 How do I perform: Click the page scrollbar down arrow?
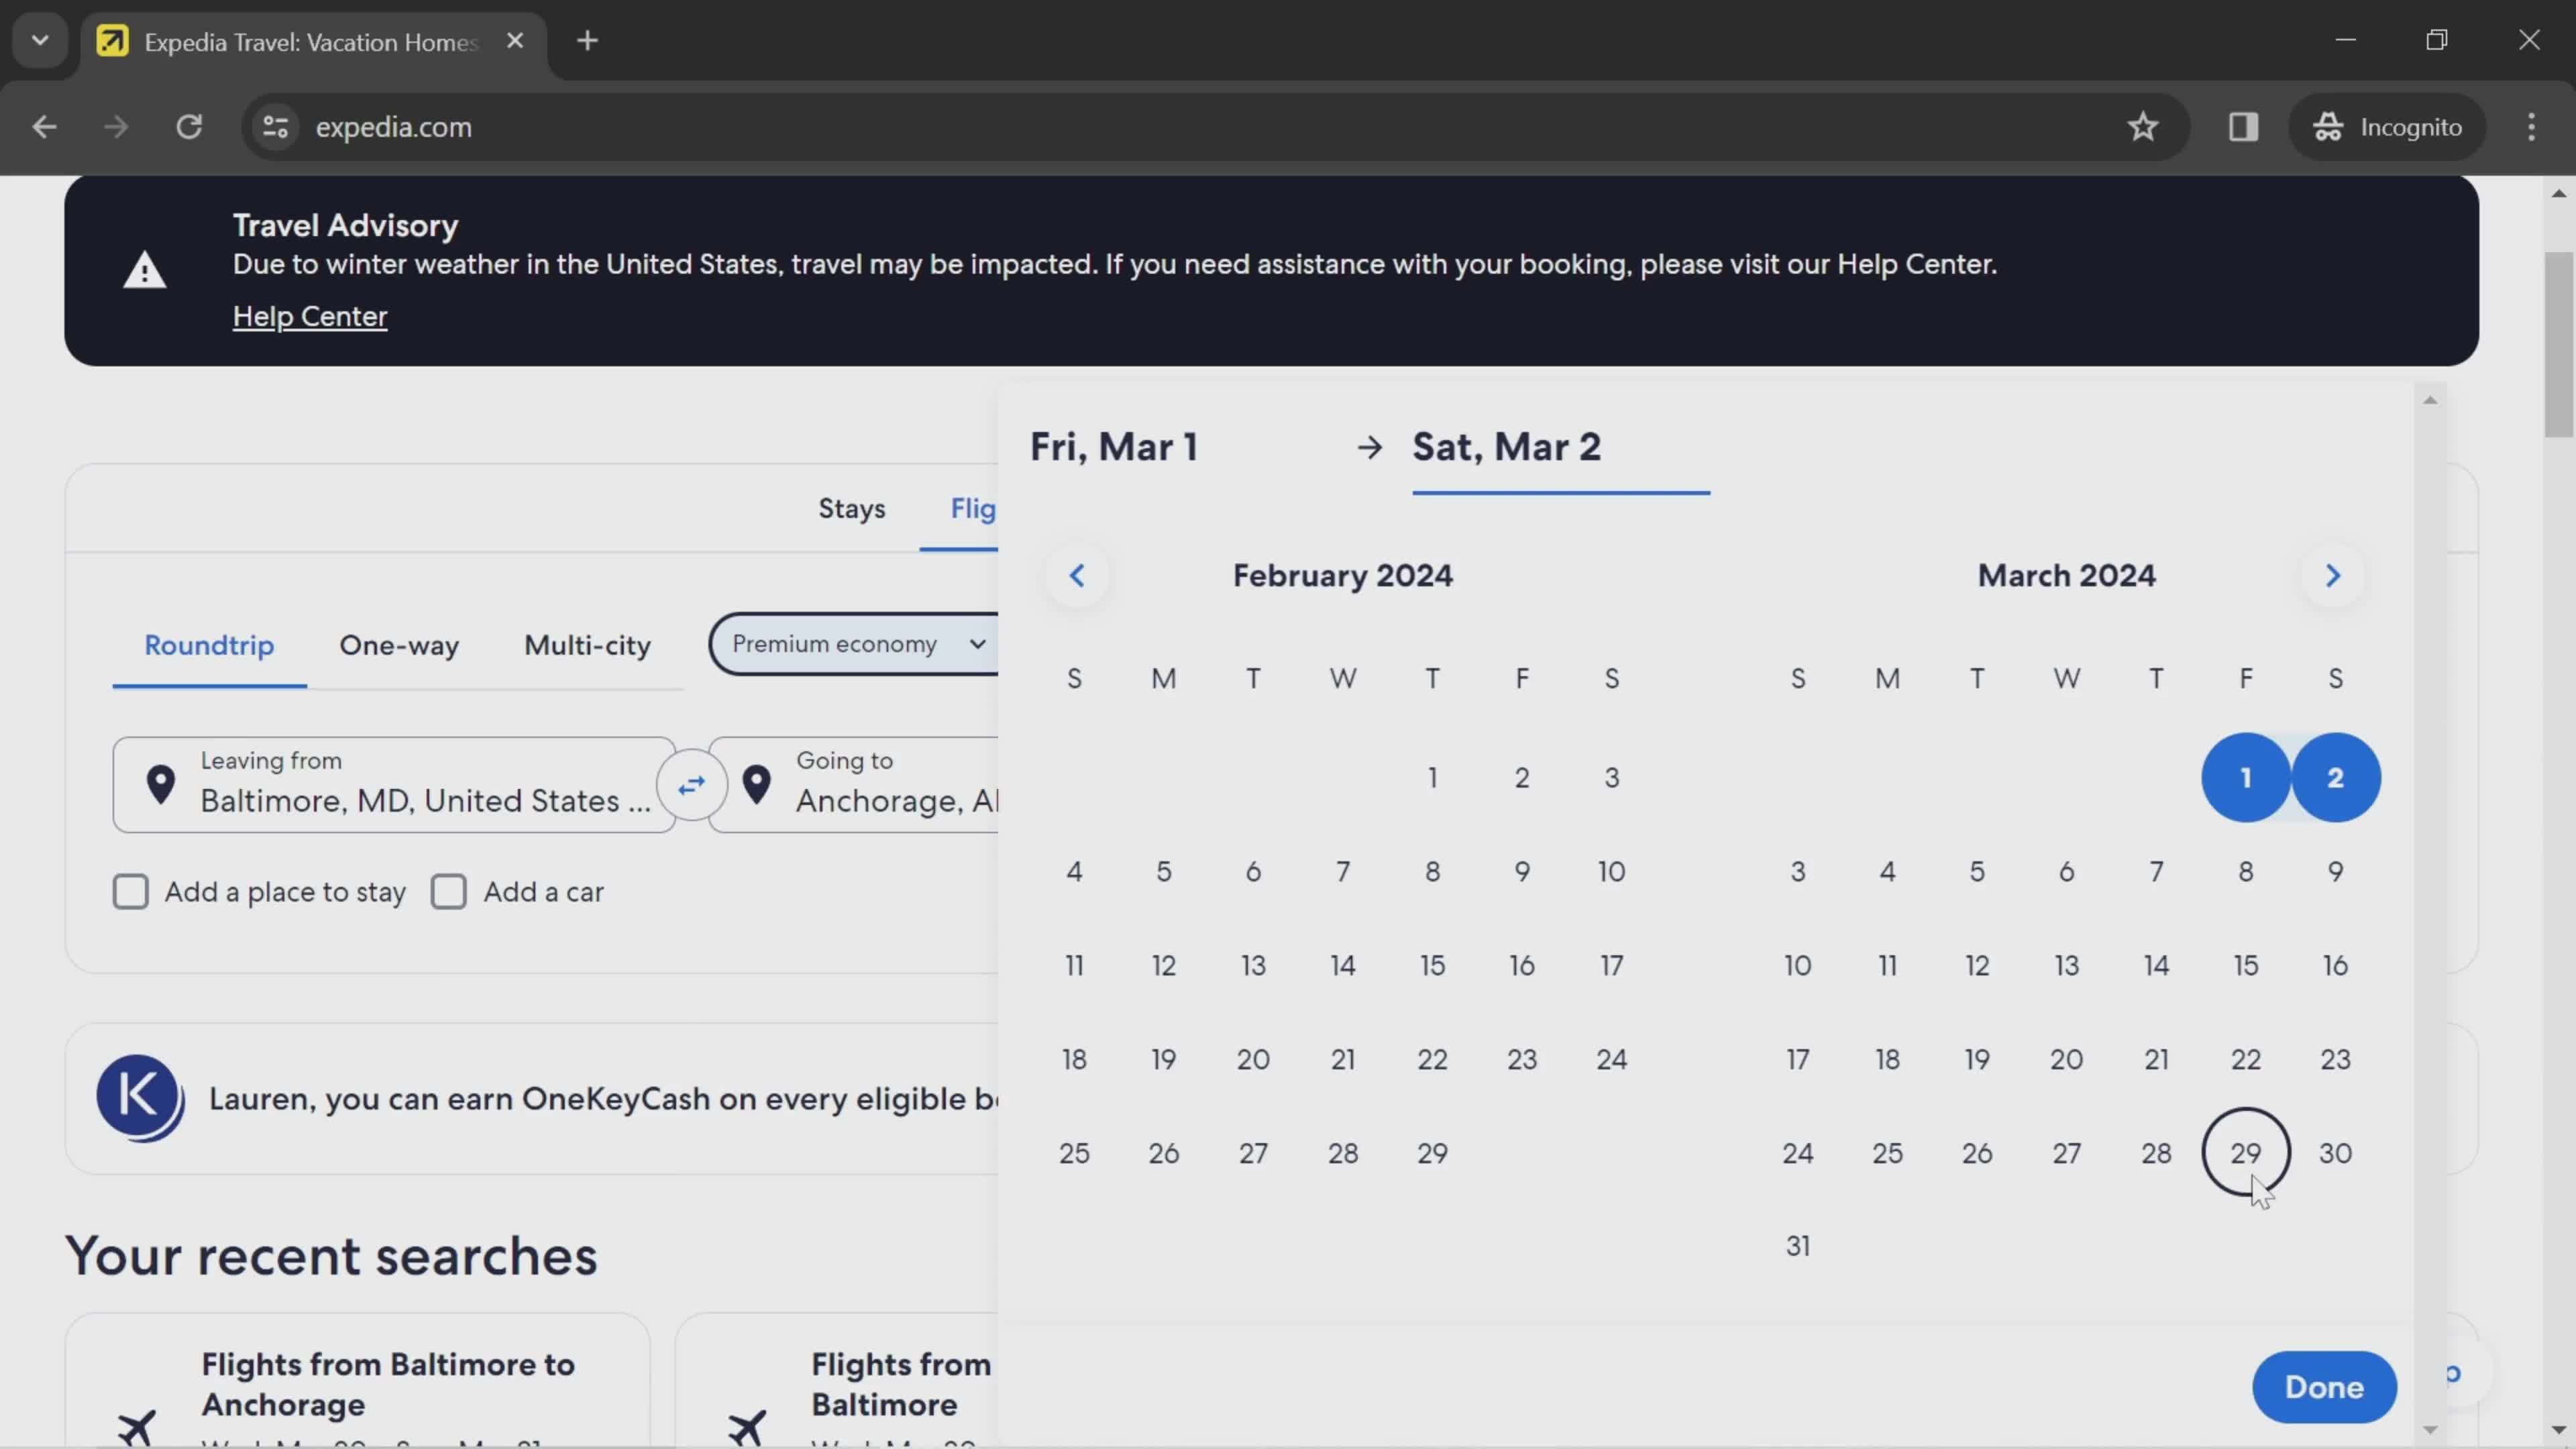point(2559,1430)
